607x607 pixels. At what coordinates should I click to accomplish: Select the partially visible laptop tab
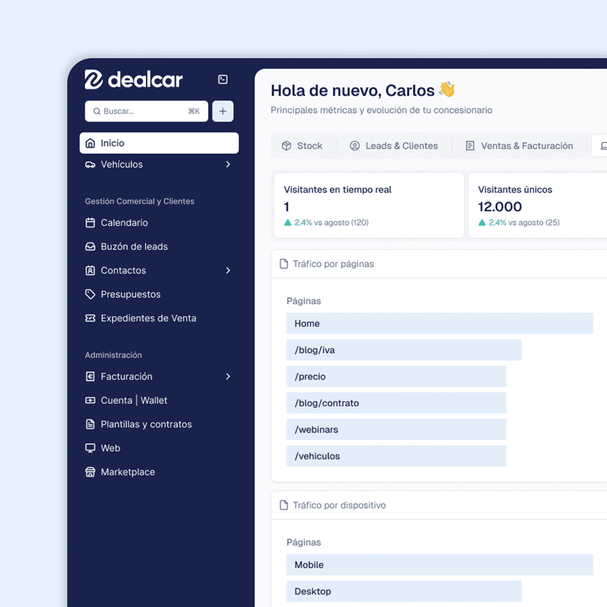coord(600,146)
